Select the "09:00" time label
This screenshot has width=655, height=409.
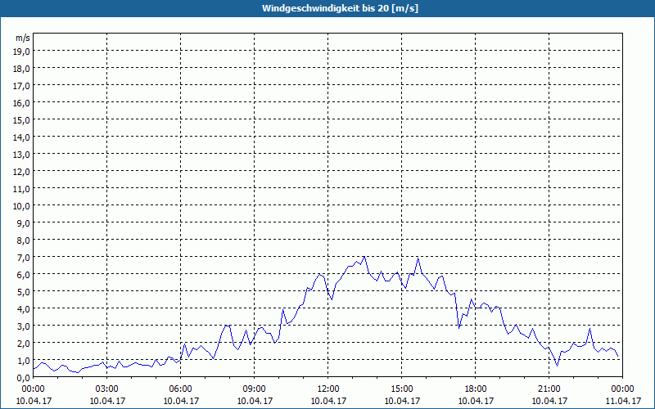point(255,389)
